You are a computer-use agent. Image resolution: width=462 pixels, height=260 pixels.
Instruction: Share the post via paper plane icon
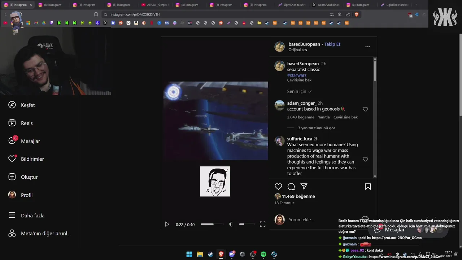click(x=304, y=187)
